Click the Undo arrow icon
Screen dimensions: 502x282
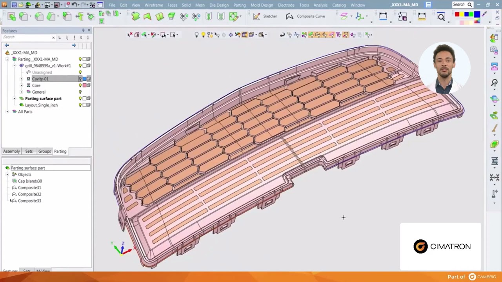coord(74,5)
